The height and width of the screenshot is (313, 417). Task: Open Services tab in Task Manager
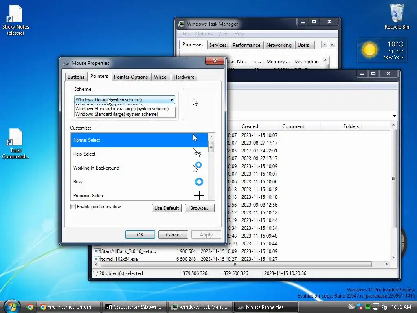click(x=217, y=45)
